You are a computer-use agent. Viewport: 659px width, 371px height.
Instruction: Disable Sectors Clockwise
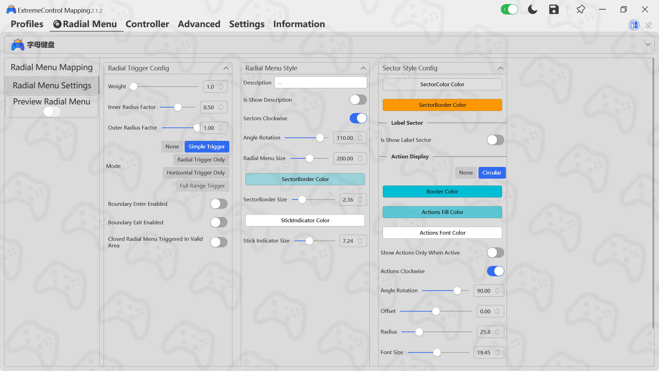point(358,118)
